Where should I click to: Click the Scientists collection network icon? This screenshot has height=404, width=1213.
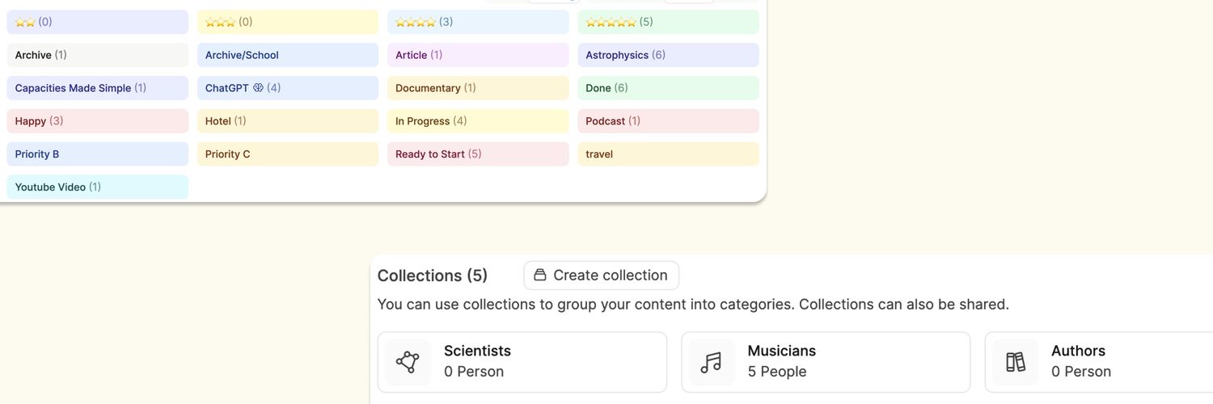(408, 362)
